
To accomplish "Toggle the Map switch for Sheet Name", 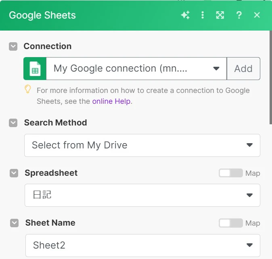I will tap(230, 223).
